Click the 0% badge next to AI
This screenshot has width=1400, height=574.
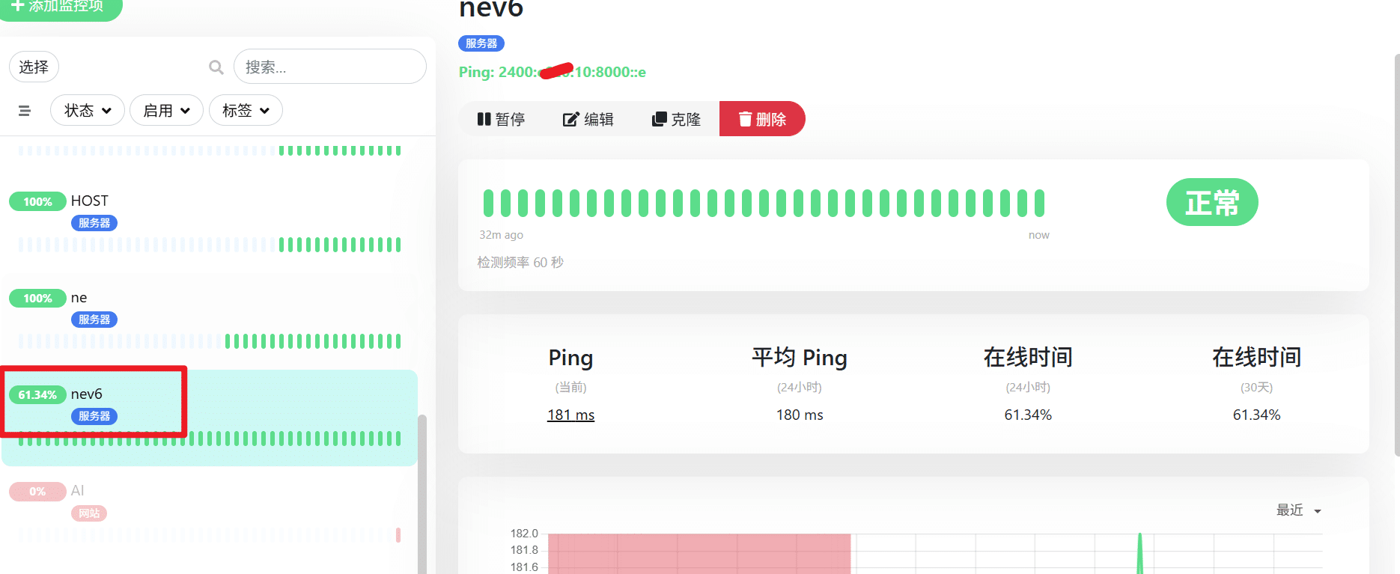tap(37, 491)
